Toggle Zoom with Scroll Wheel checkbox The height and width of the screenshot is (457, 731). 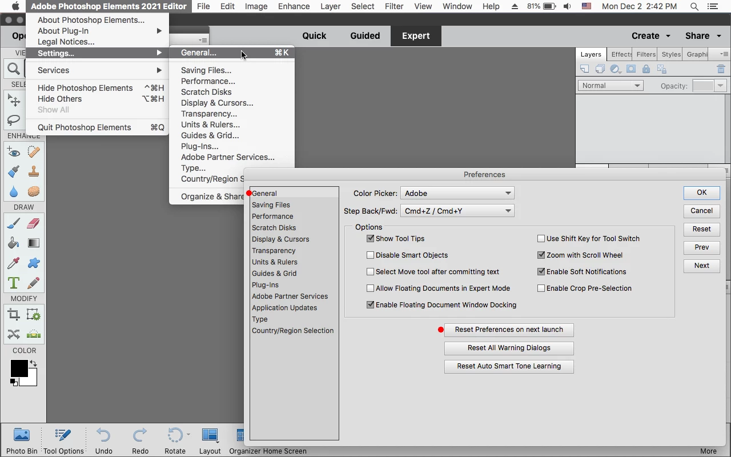click(x=541, y=255)
